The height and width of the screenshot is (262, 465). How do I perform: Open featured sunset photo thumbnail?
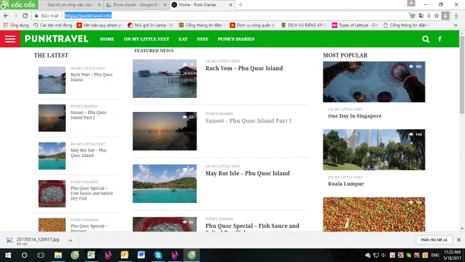164,131
